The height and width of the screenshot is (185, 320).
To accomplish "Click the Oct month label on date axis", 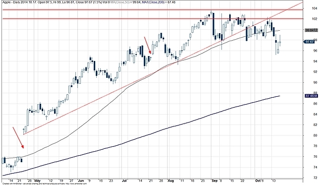I will pyautogui.click(x=258, y=181).
